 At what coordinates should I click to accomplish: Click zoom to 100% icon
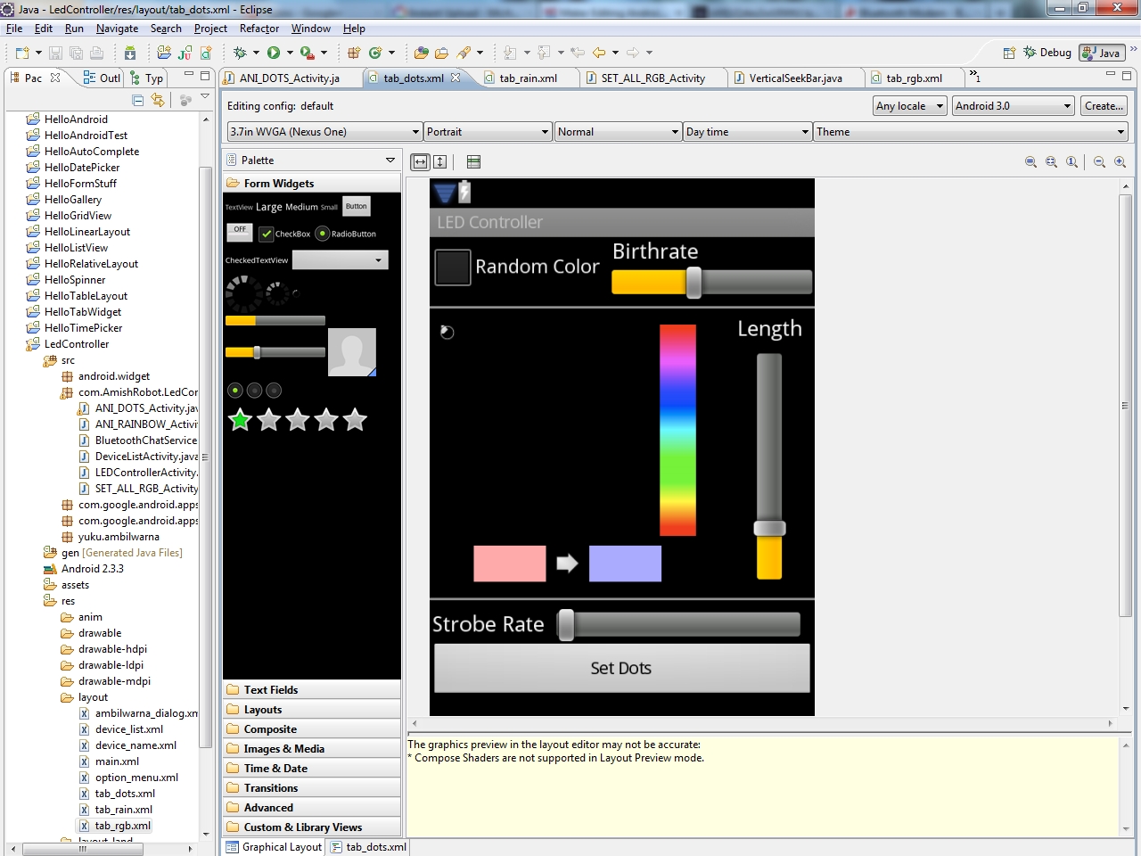[1071, 162]
